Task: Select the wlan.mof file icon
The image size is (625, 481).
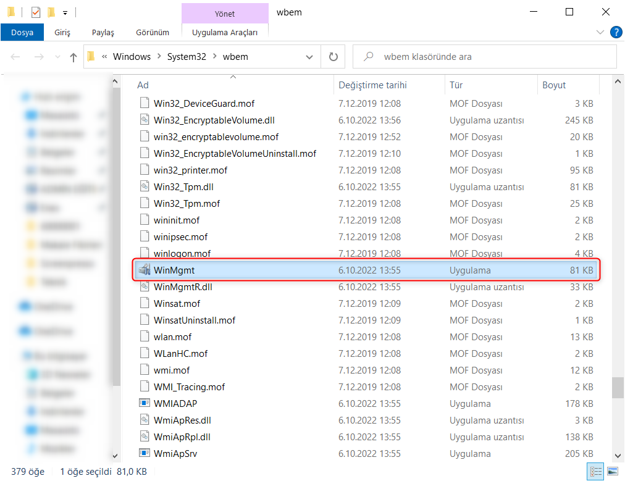Action: [x=145, y=337]
